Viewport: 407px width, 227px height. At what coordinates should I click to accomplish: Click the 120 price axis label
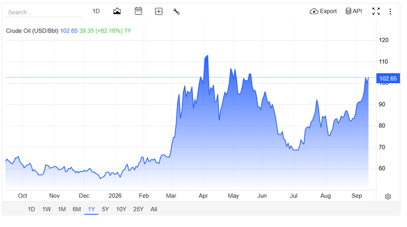coord(383,40)
